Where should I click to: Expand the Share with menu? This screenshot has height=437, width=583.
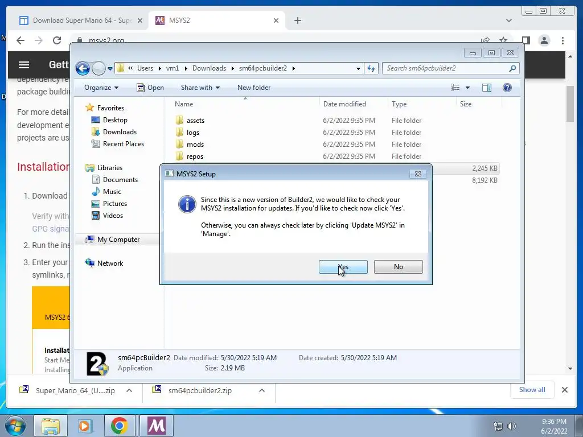pos(200,88)
